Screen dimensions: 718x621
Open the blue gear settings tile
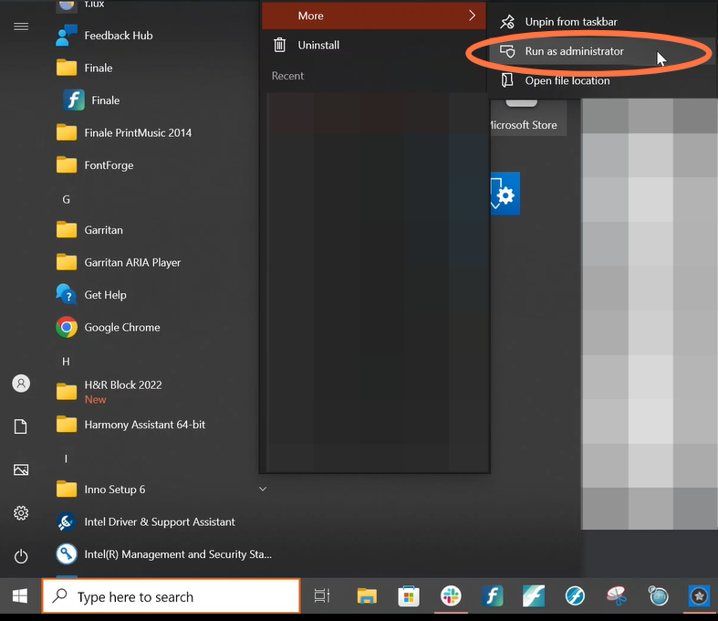pos(505,194)
